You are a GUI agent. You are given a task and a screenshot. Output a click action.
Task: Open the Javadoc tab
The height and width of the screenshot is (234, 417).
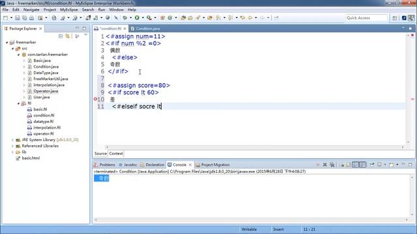(128, 164)
